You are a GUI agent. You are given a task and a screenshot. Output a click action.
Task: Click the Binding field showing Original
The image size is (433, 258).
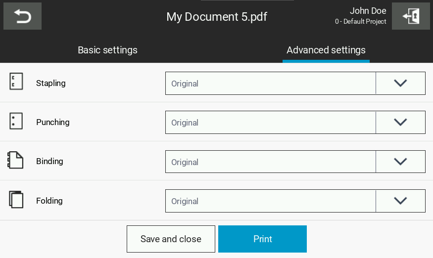(270, 162)
